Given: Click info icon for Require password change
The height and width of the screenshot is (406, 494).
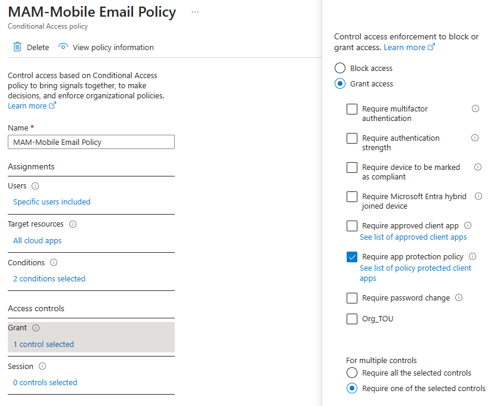Looking at the screenshot, I should 459,297.
